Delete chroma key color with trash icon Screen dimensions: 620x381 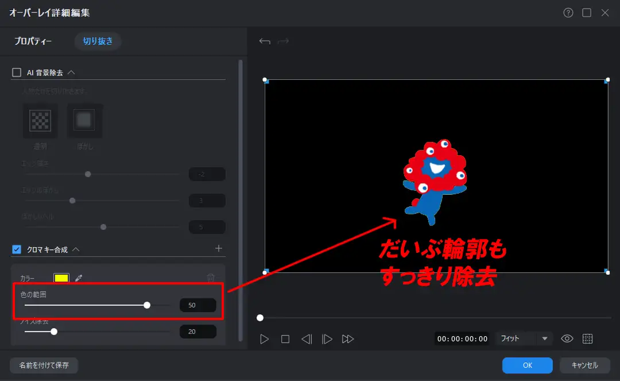tap(211, 278)
